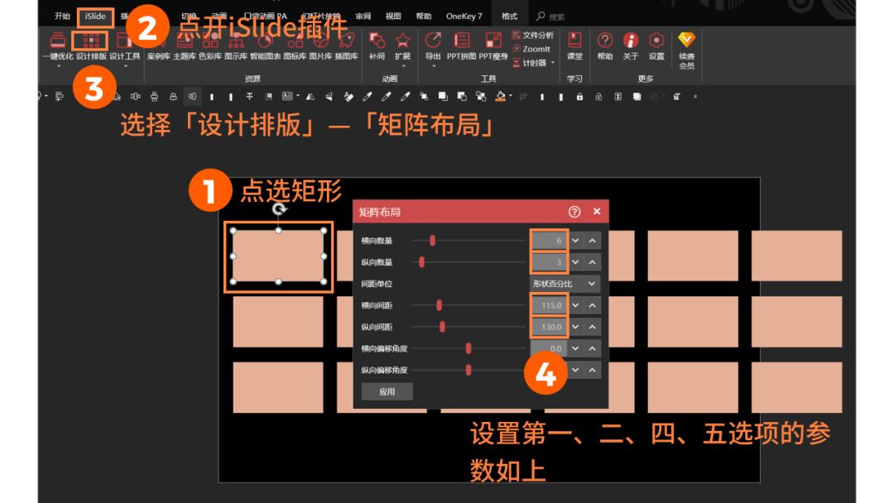The height and width of the screenshot is (503, 894).
Task: Open the 主题库 theme library
Action: pyautogui.click(x=184, y=46)
